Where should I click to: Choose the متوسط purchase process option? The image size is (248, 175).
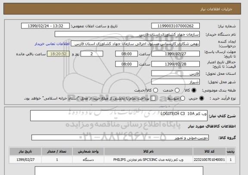pos(183,98)
